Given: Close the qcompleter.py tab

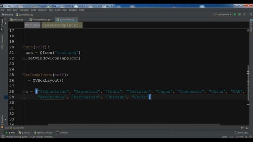Looking at the screenshot, I should [x=76, y=20].
